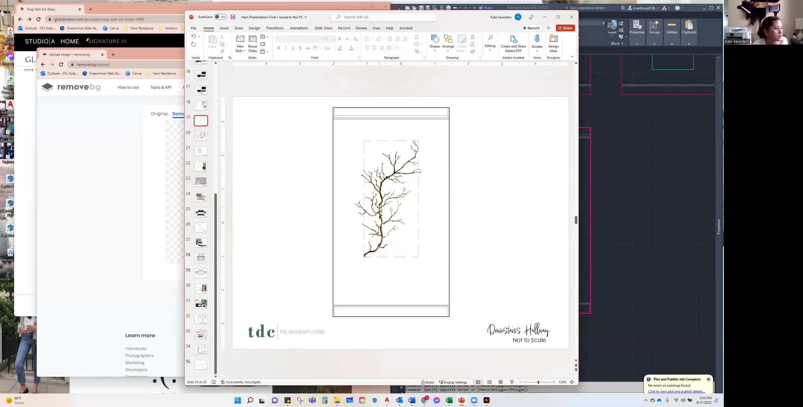Start Slide Show from status bar icon

(512, 382)
